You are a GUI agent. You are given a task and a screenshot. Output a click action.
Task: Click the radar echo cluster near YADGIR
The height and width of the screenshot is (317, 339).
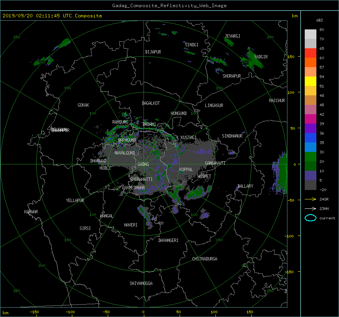click(252, 59)
